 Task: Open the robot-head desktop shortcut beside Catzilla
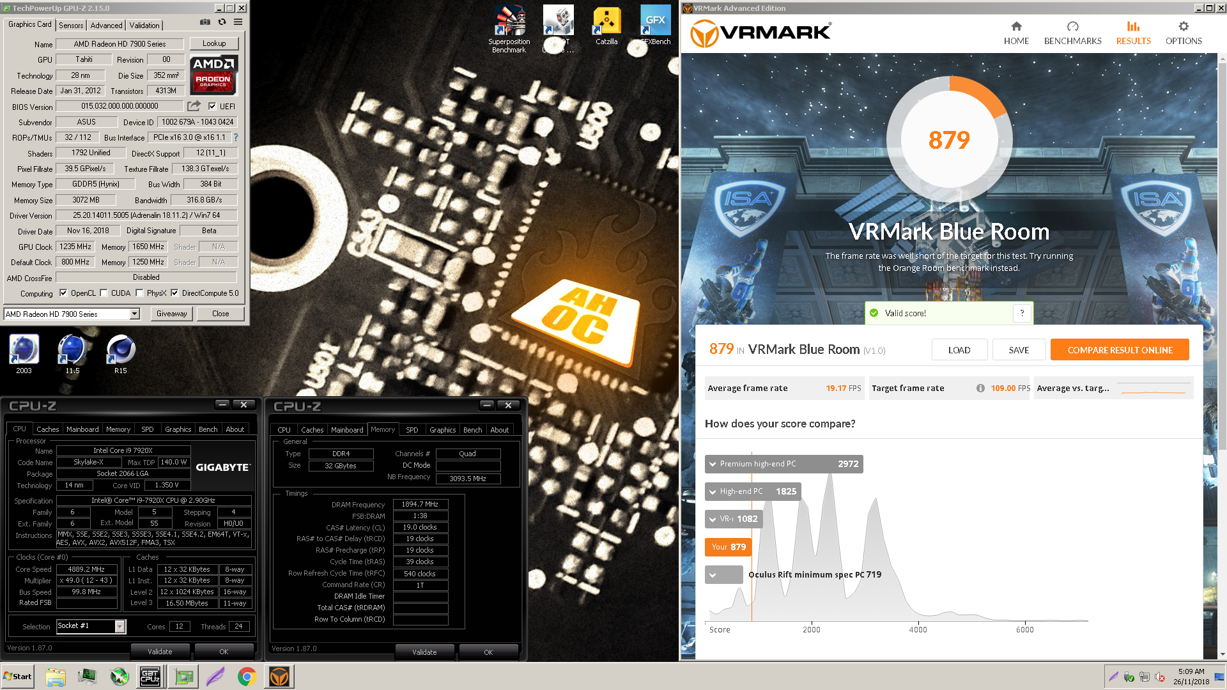[x=558, y=29]
